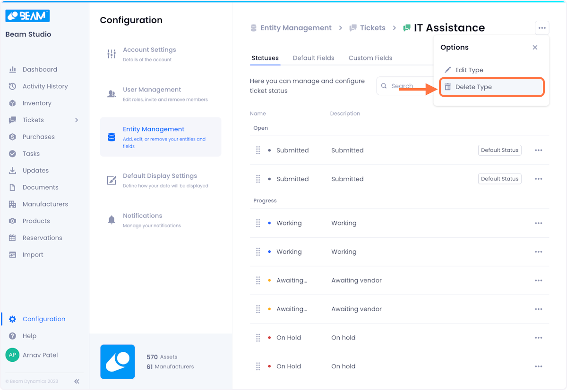Viewport: 567px width, 390px height.
Task: Open the Inventory section
Action: tap(37, 103)
